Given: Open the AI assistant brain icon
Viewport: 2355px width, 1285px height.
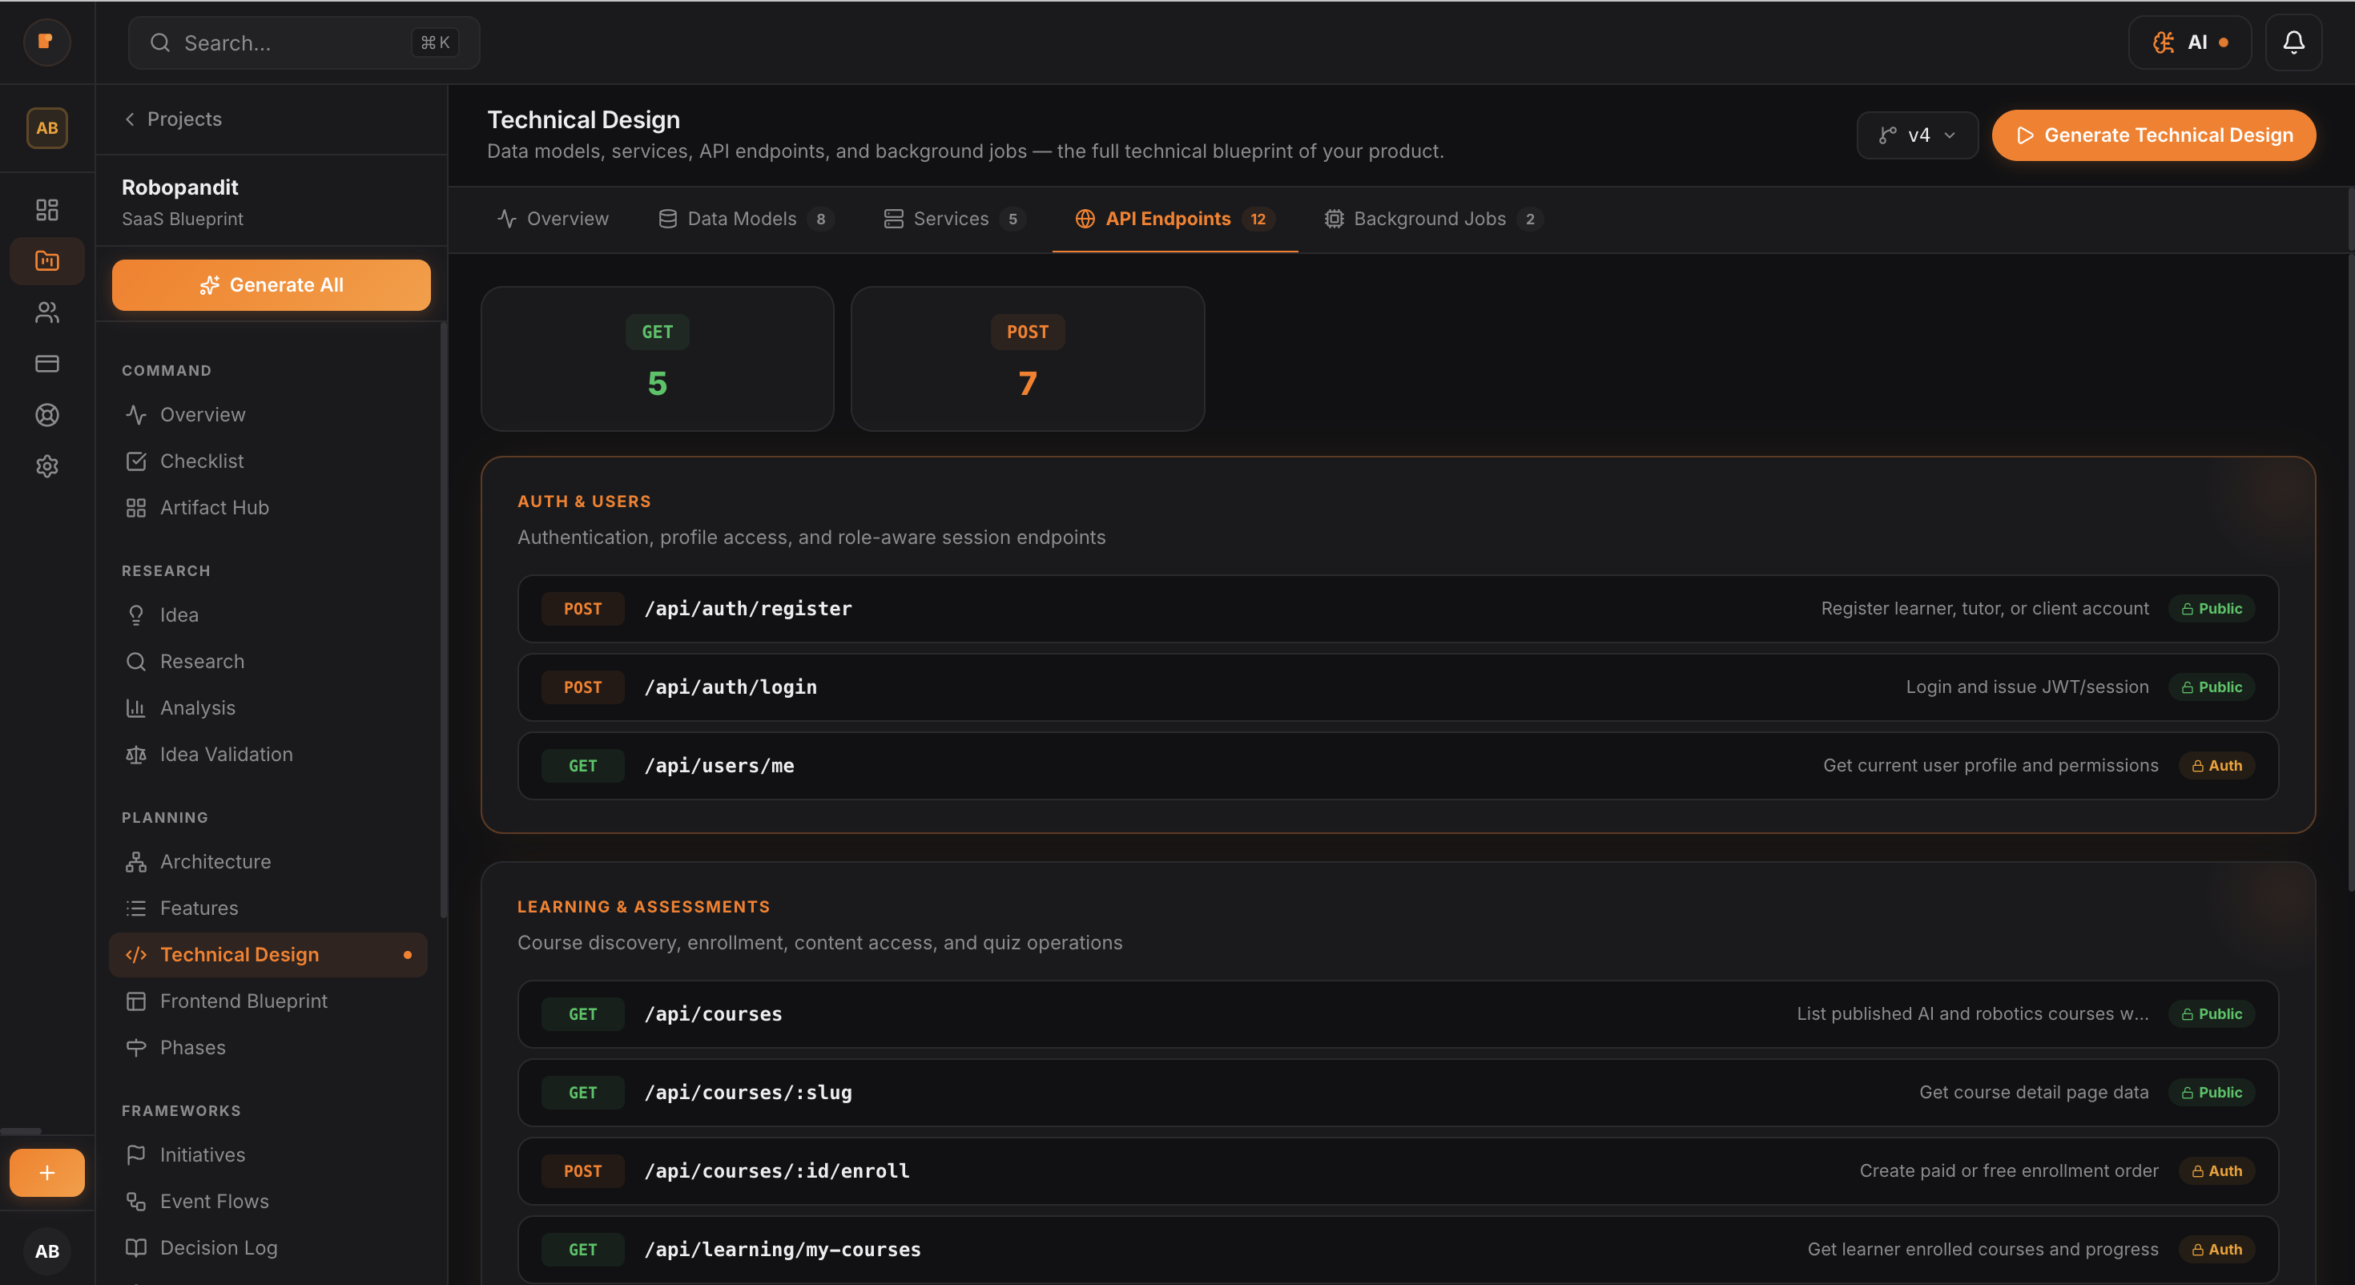Looking at the screenshot, I should pos(2164,42).
